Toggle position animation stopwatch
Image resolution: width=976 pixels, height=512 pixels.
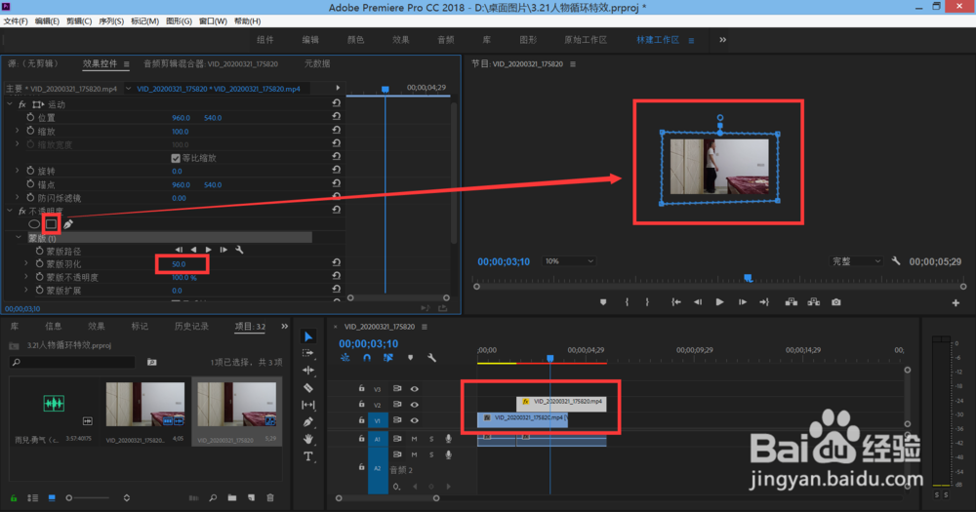(30, 117)
